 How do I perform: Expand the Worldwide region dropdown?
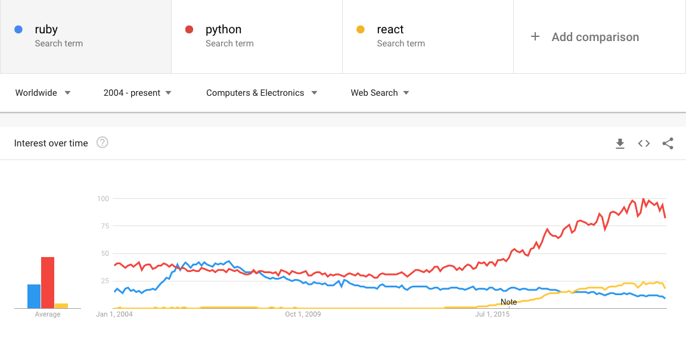[43, 93]
